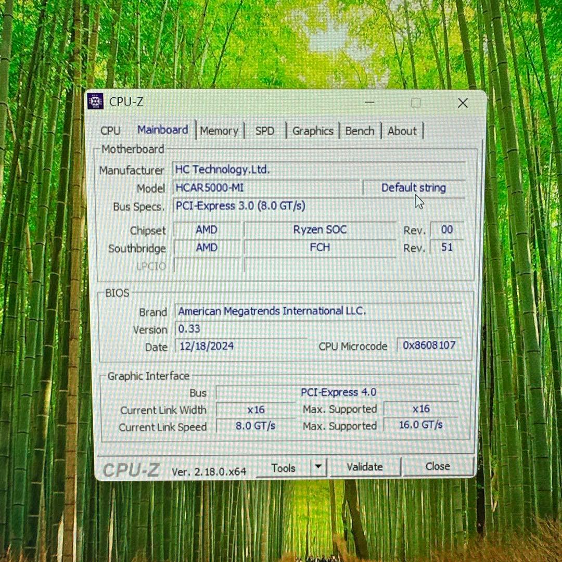Select the Chipset Rev. 00 field
The image size is (562, 562).
coord(446,229)
